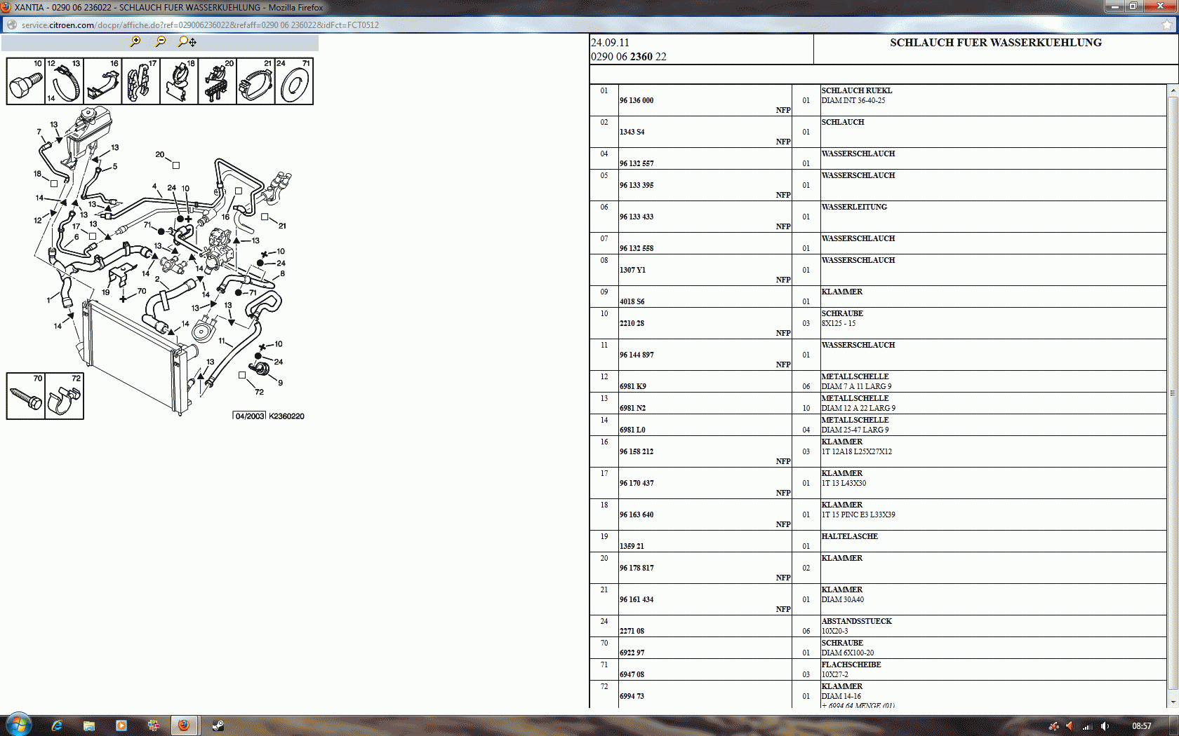
Task: Select part number 96 178 817
Action: [x=637, y=568]
